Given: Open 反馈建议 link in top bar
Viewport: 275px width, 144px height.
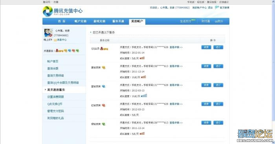Looking at the screenshot, I should coord(224,2).
